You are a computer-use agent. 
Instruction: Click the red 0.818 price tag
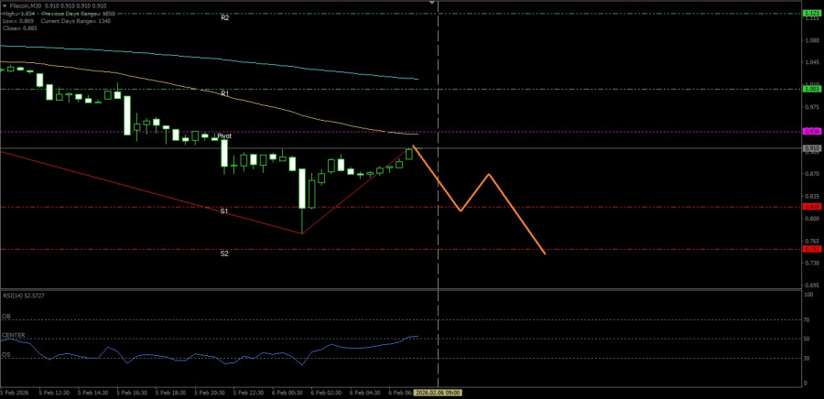point(812,207)
